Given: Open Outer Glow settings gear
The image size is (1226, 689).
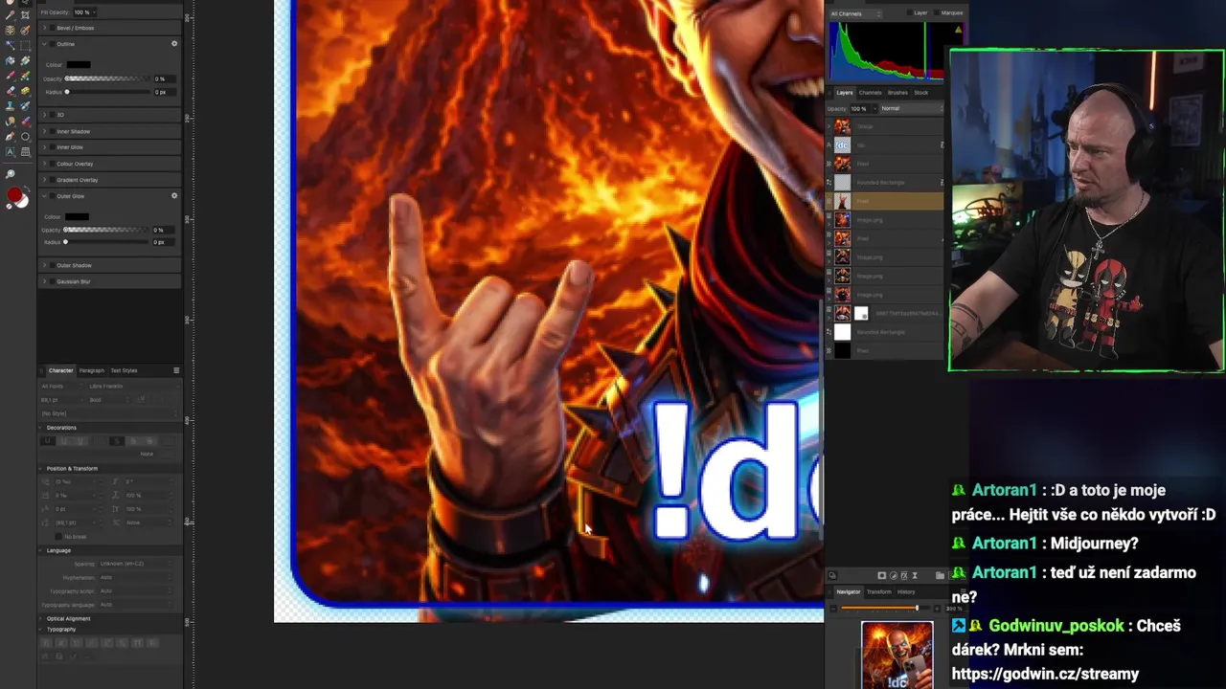Looking at the screenshot, I should (x=174, y=195).
